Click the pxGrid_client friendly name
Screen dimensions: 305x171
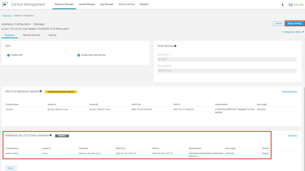[12, 153]
